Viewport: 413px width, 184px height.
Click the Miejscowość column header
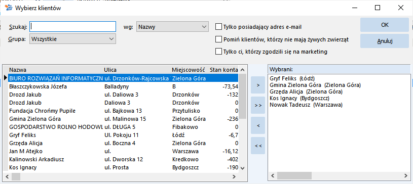189,70
